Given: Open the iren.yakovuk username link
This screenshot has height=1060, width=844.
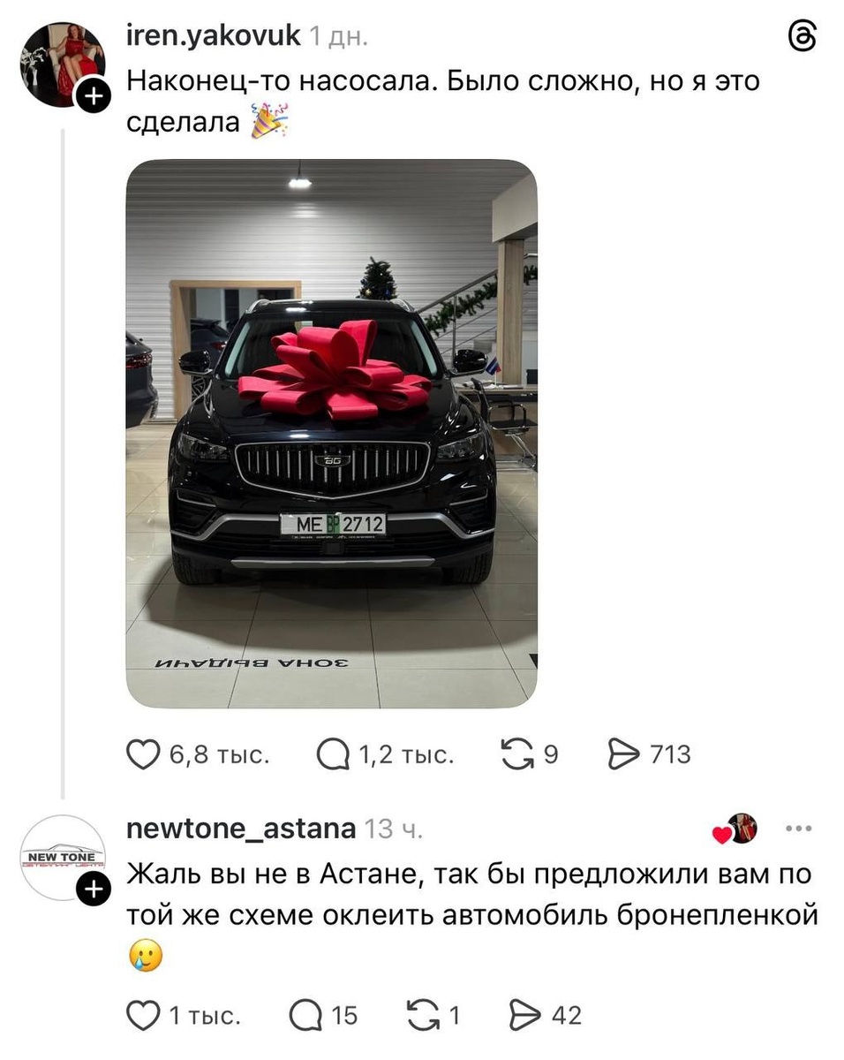Looking at the screenshot, I should point(214,35).
